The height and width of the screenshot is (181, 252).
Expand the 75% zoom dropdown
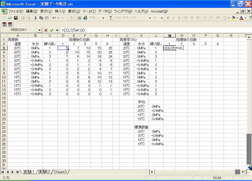(104, 18)
